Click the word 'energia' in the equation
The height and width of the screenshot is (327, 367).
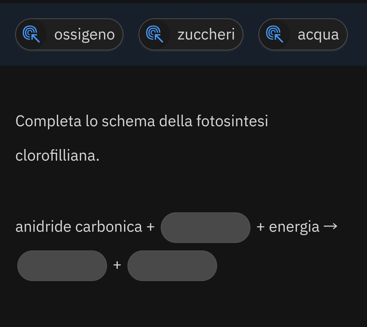click(x=294, y=227)
